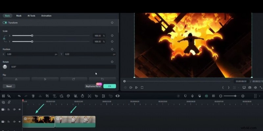This screenshot has width=263, height=131.
Task: Take a snapshot with the camera icon
Action: point(250,87)
